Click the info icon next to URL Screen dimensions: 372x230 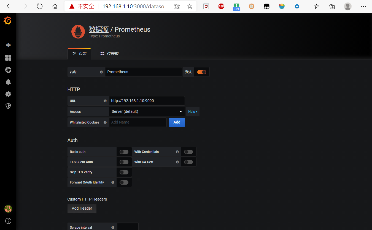click(105, 101)
